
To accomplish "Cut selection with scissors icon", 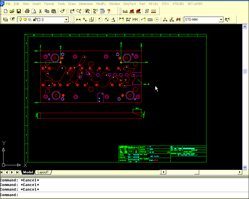I will pos(40,11).
